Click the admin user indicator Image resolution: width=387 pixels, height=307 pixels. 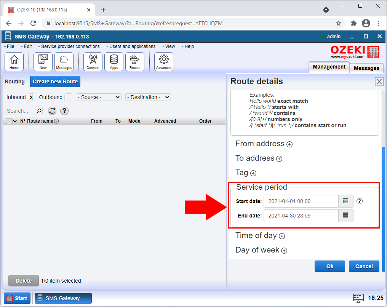[x=331, y=37]
